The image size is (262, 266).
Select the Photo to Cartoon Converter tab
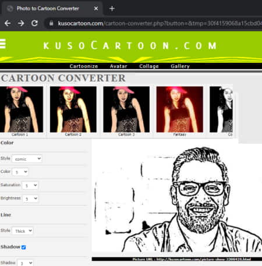pos(51,9)
